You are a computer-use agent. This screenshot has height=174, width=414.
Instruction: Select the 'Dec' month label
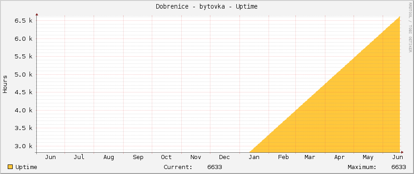point(224,157)
